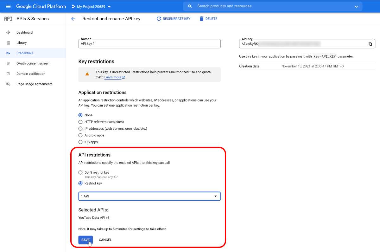Click the SAVE button
This screenshot has height=252, width=380.
tap(85, 240)
